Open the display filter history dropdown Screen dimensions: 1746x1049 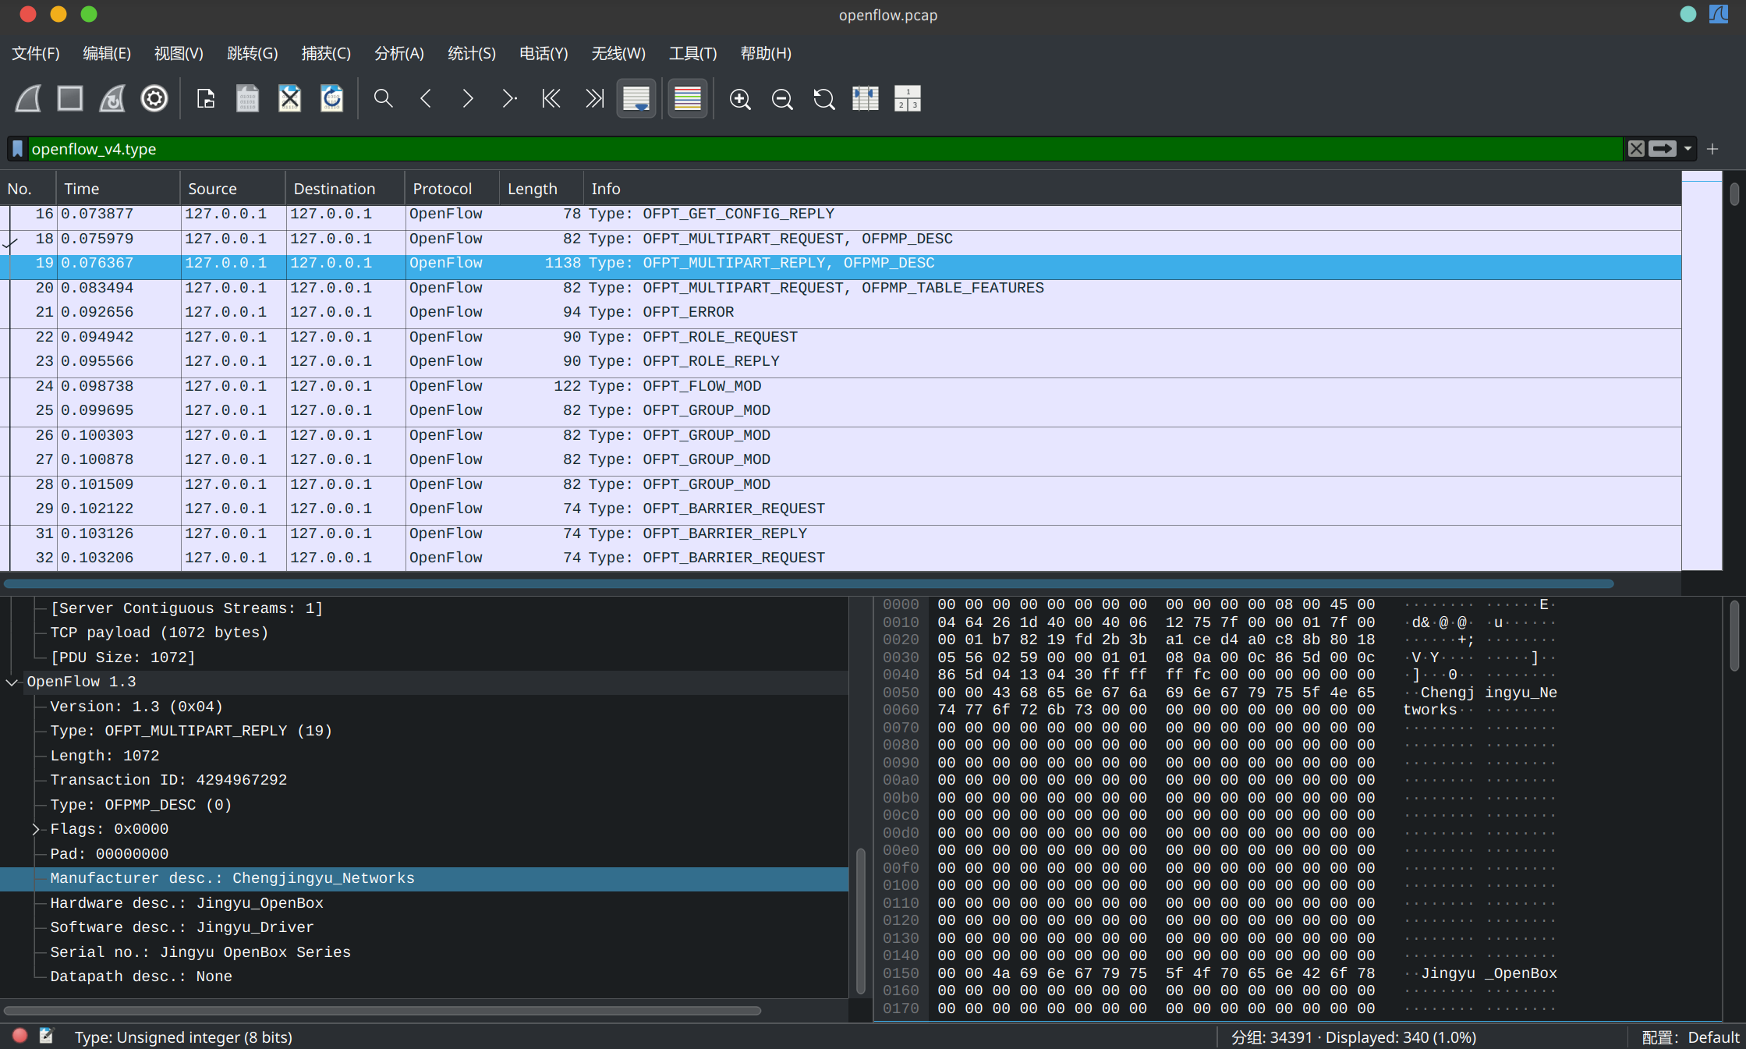1688,149
